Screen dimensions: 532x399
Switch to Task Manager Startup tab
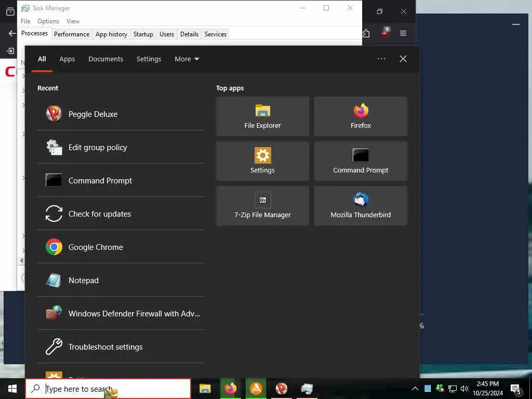[143, 34]
